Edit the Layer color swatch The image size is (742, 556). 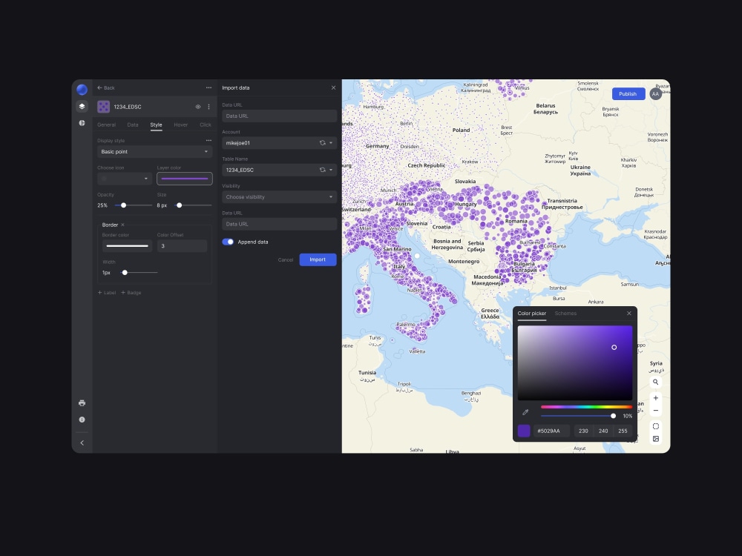click(185, 178)
